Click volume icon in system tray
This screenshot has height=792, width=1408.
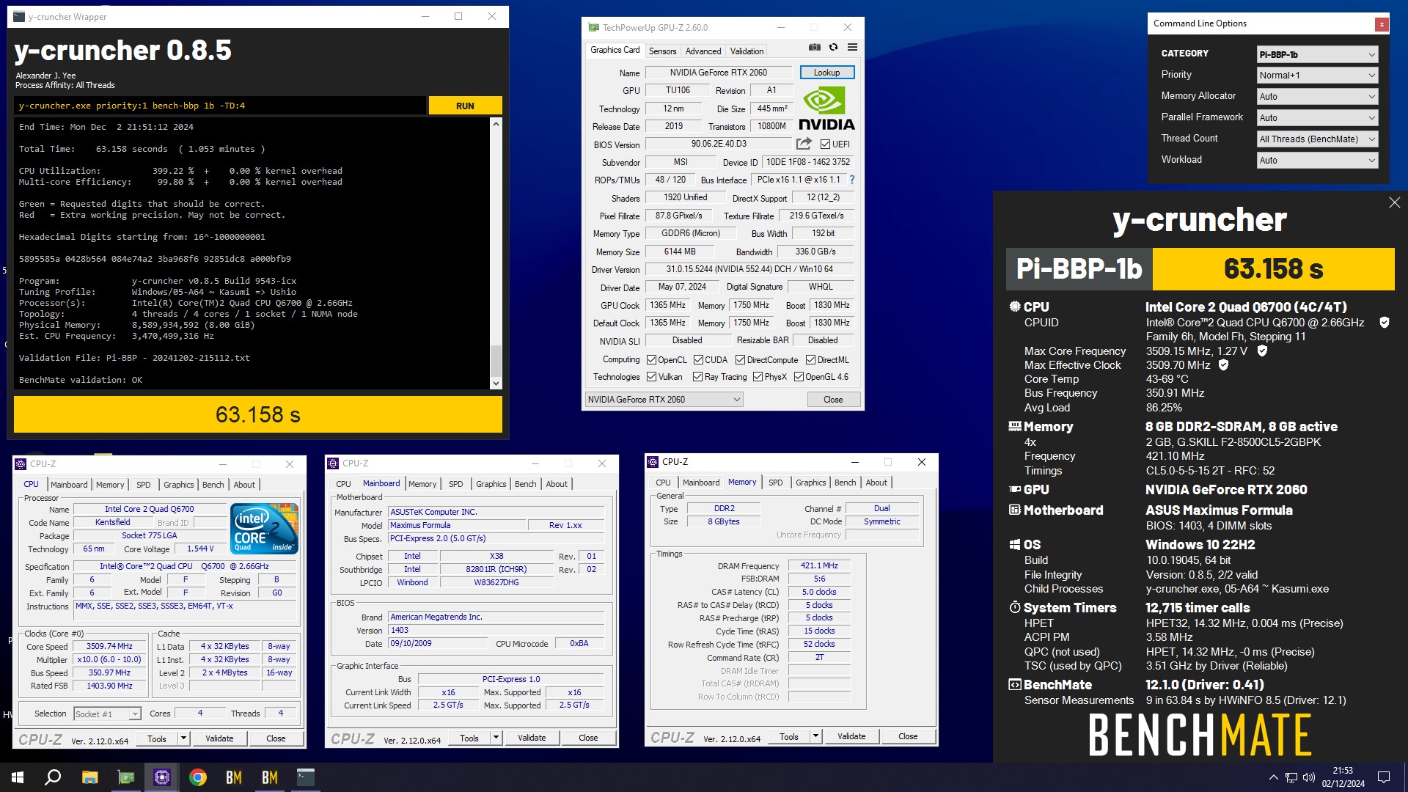click(1309, 777)
